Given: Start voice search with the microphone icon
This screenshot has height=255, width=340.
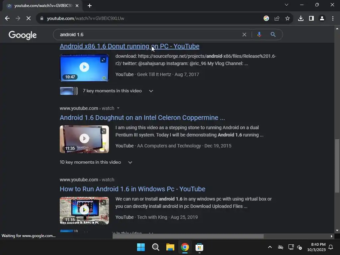Looking at the screenshot, I should pos(259,35).
